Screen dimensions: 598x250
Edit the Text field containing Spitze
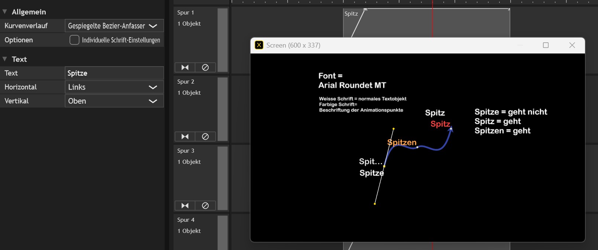(x=114, y=73)
